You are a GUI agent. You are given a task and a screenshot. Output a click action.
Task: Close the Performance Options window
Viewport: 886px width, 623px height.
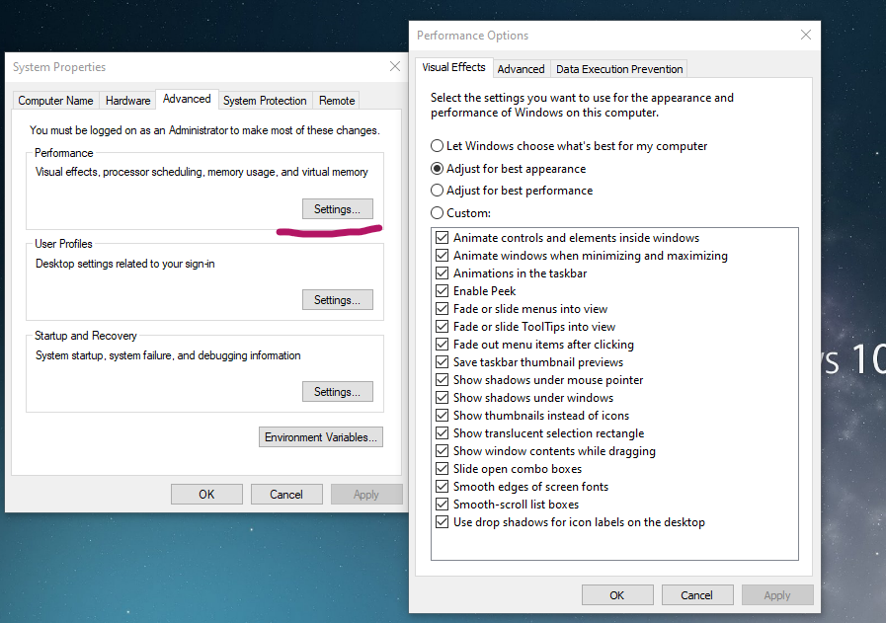(x=806, y=35)
